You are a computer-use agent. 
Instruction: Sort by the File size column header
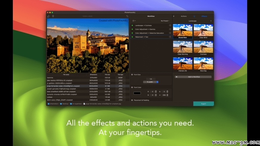(107, 74)
